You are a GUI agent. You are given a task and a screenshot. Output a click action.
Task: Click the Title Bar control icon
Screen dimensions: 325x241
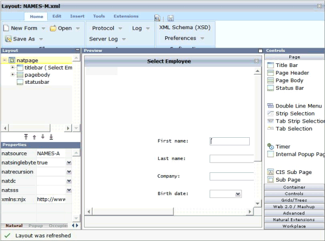[x=271, y=65]
